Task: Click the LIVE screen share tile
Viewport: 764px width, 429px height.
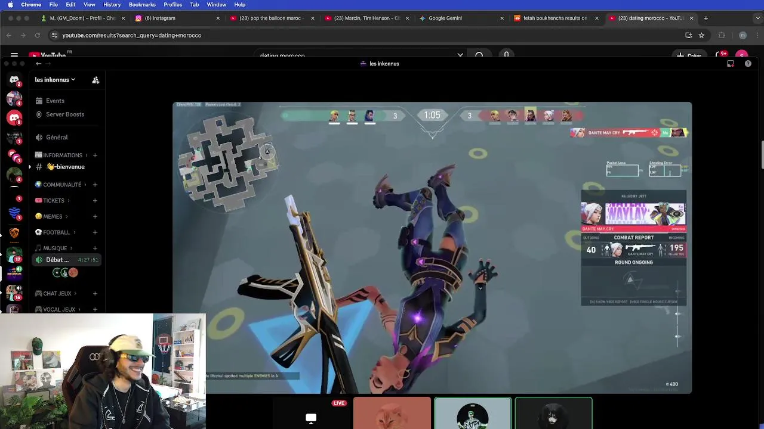Action: [x=311, y=414]
